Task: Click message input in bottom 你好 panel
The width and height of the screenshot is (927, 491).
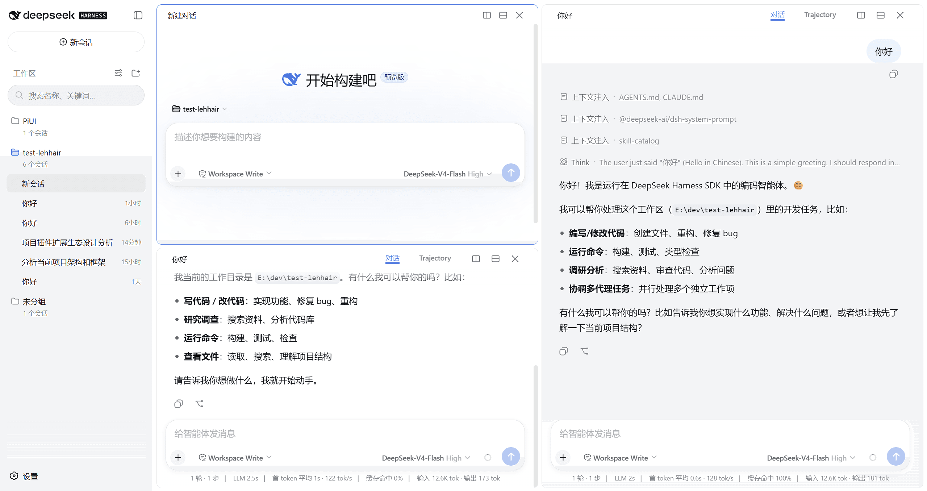Action: [x=345, y=434]
